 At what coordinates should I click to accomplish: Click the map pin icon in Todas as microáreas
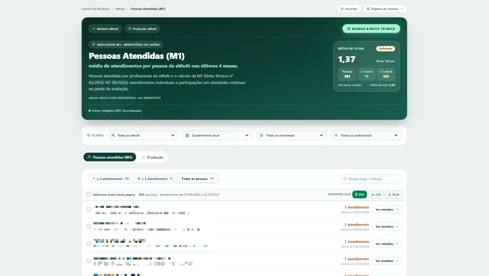tap(262, 136)
